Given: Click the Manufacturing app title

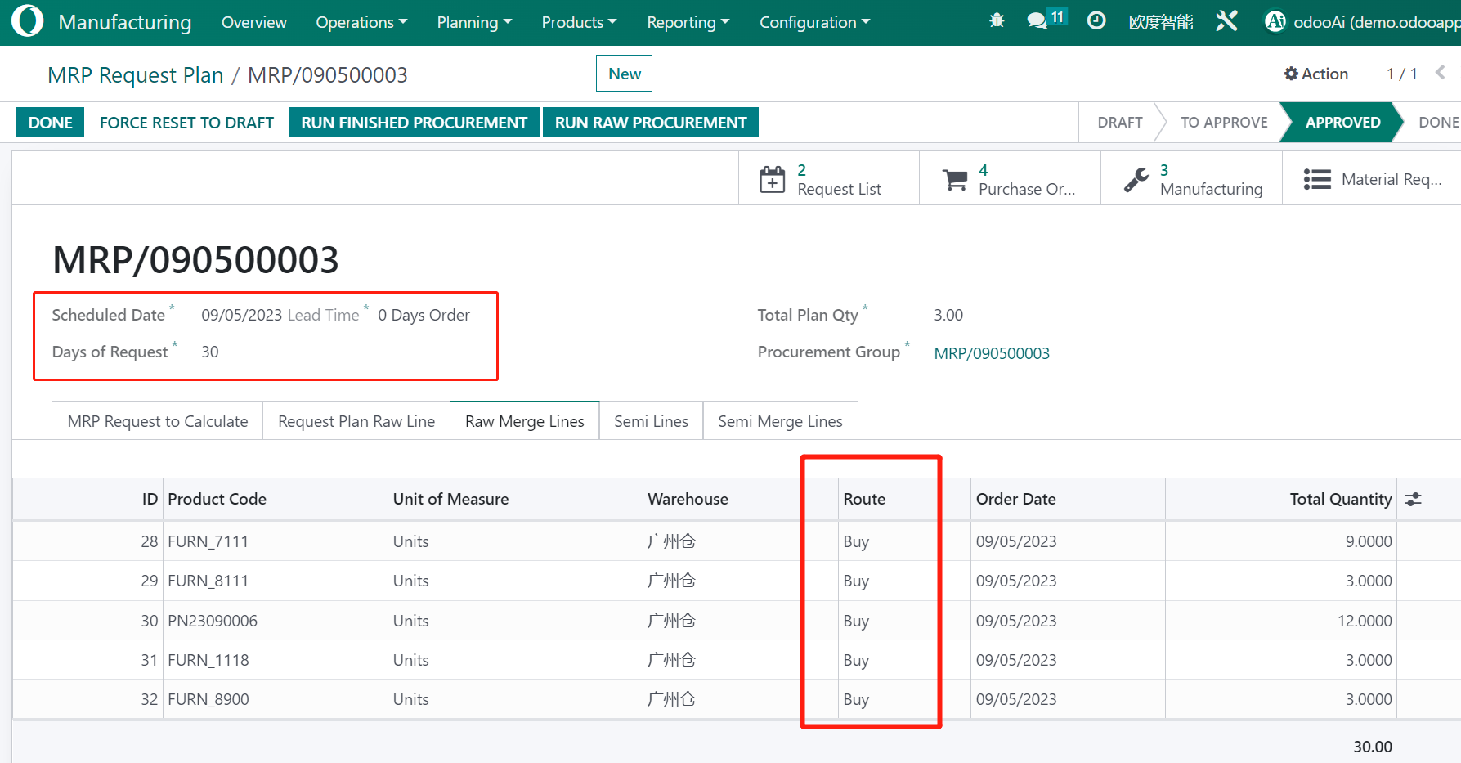Looking at the screenshot, I should (125, 22).
